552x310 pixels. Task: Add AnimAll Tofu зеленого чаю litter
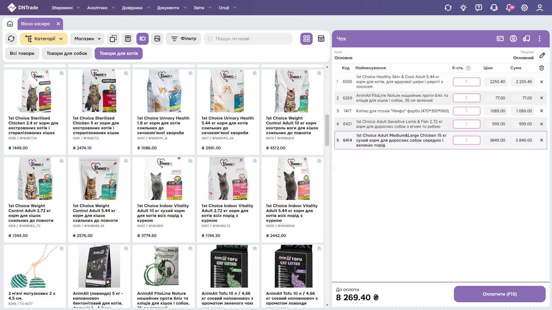point(228,276)
